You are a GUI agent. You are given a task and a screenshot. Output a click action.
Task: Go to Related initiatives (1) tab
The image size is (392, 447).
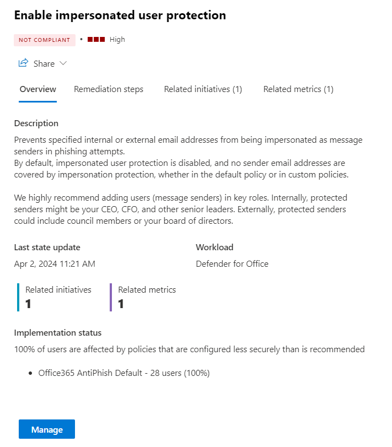[203, 89]
